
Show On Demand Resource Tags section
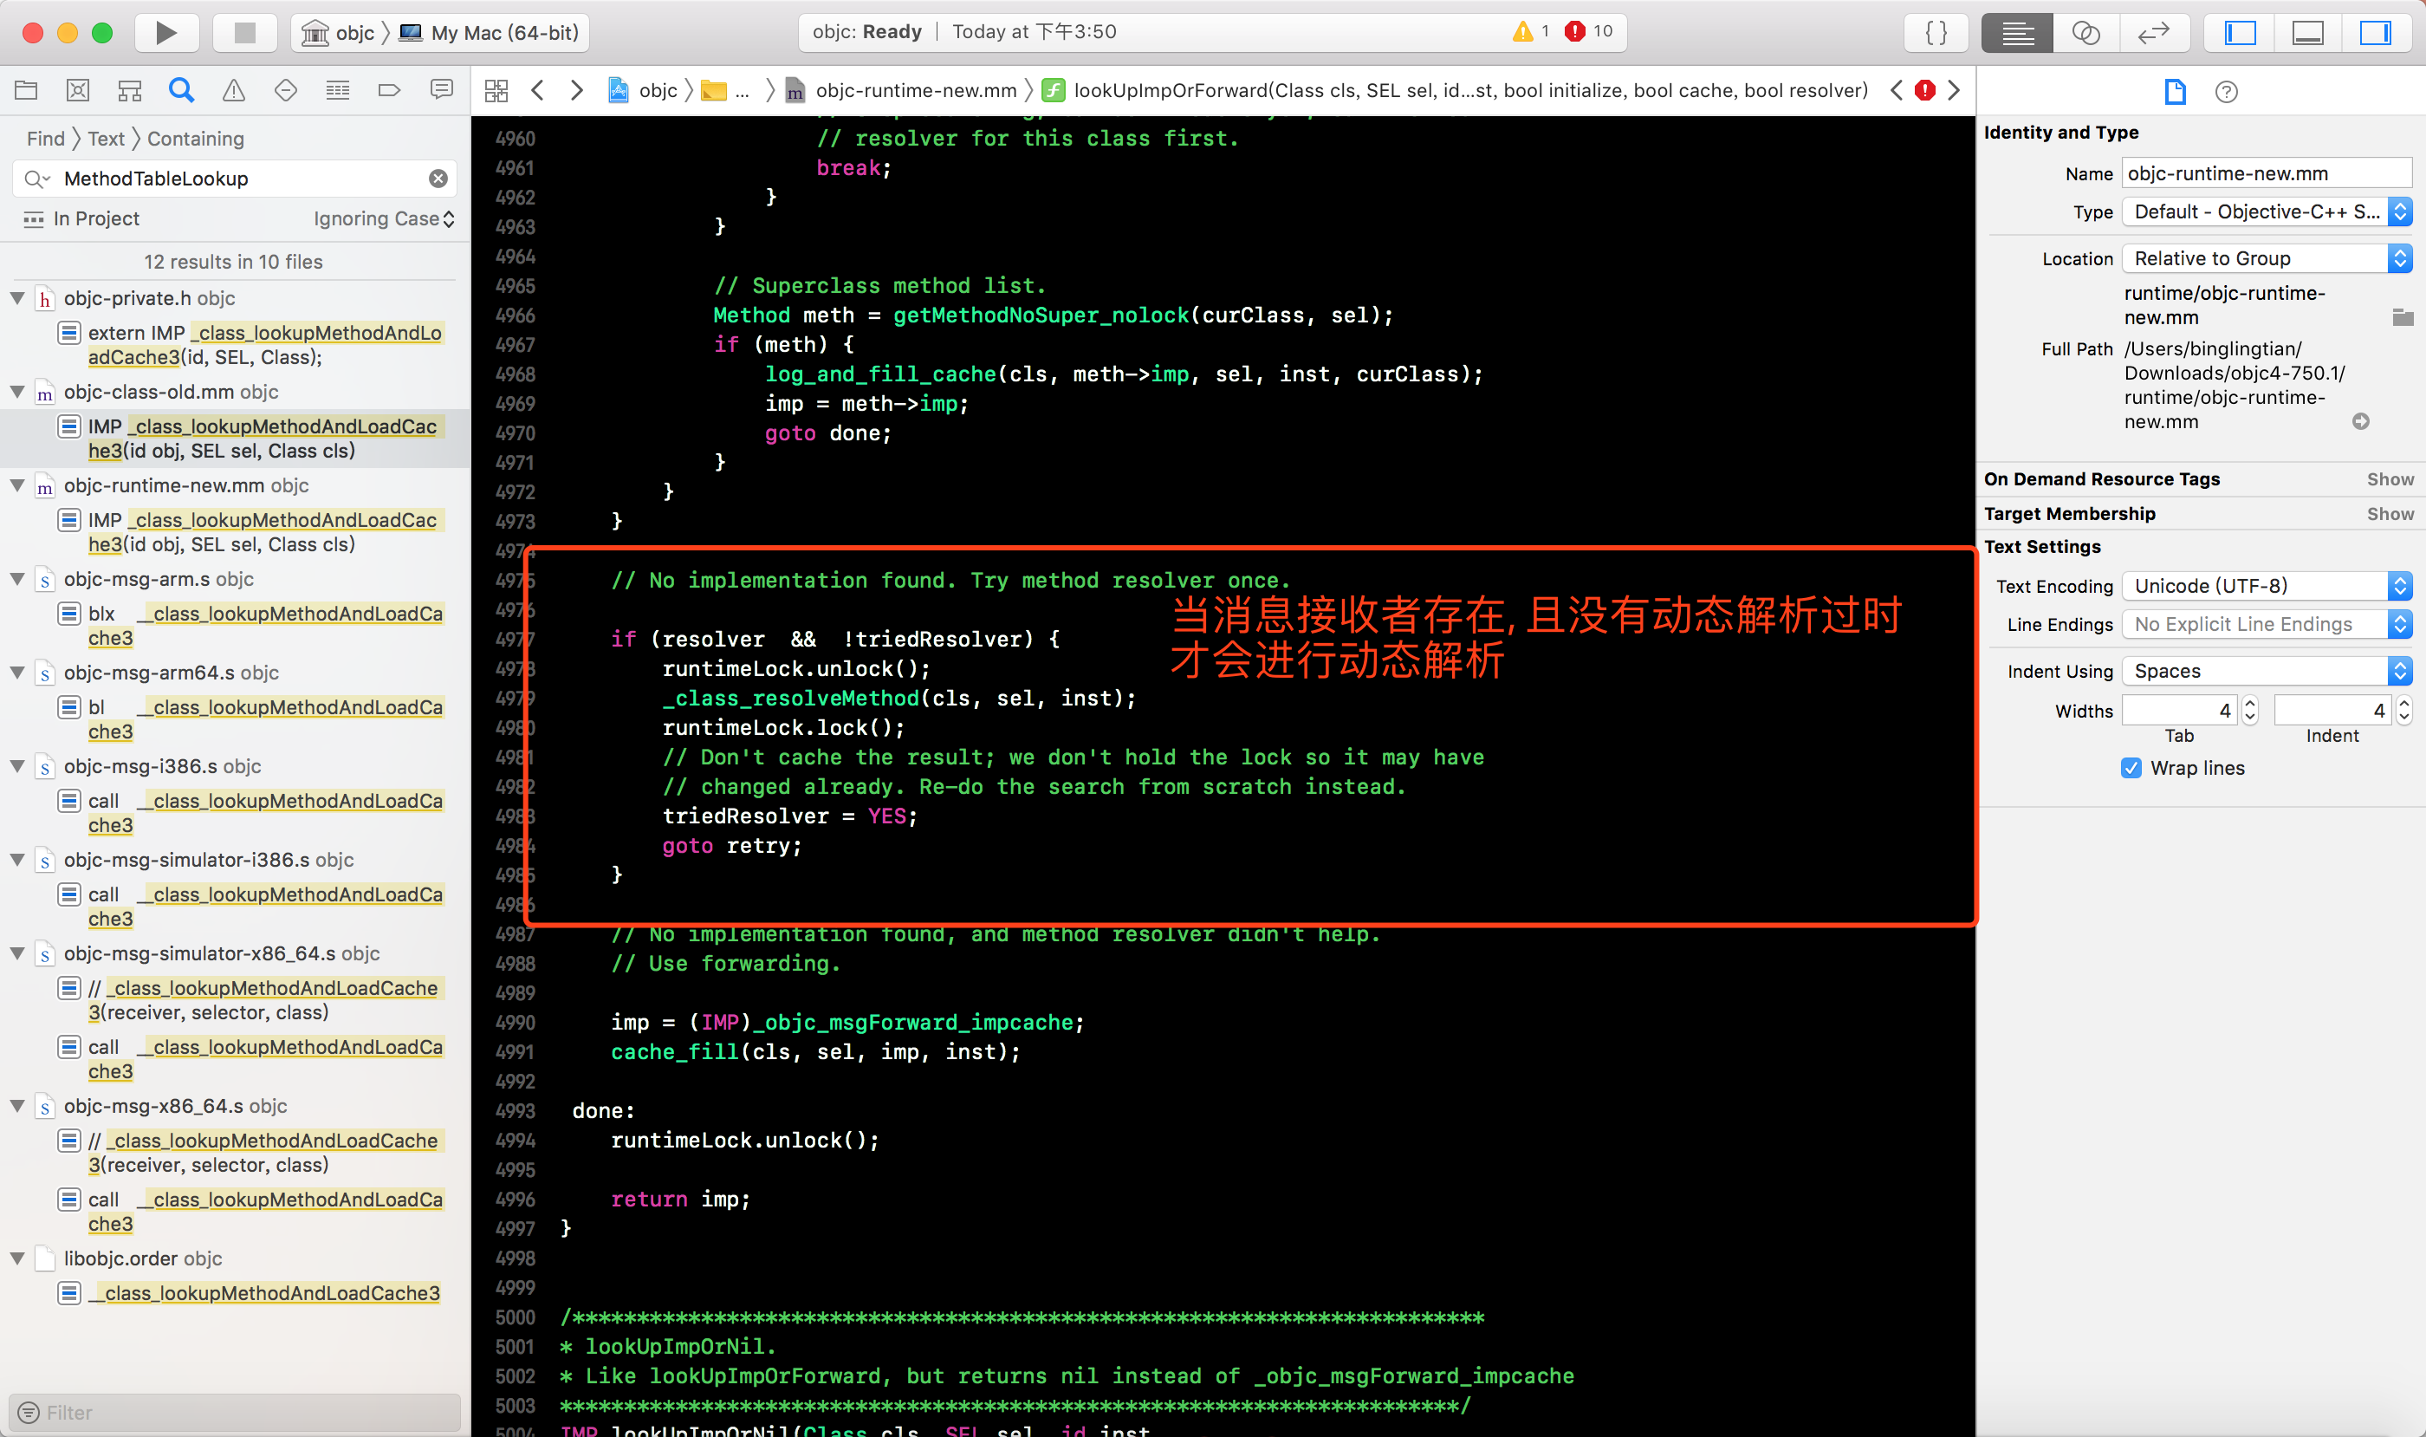(x=2390, y=479)
